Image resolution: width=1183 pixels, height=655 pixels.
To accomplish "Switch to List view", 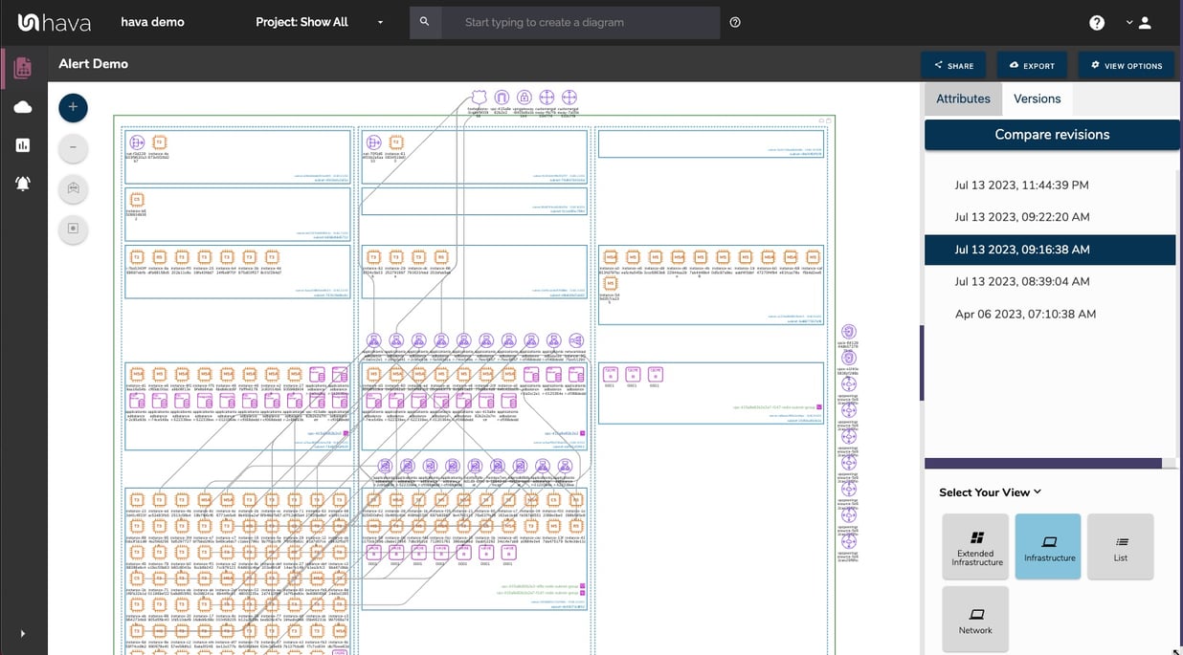I will (1120, 546).
